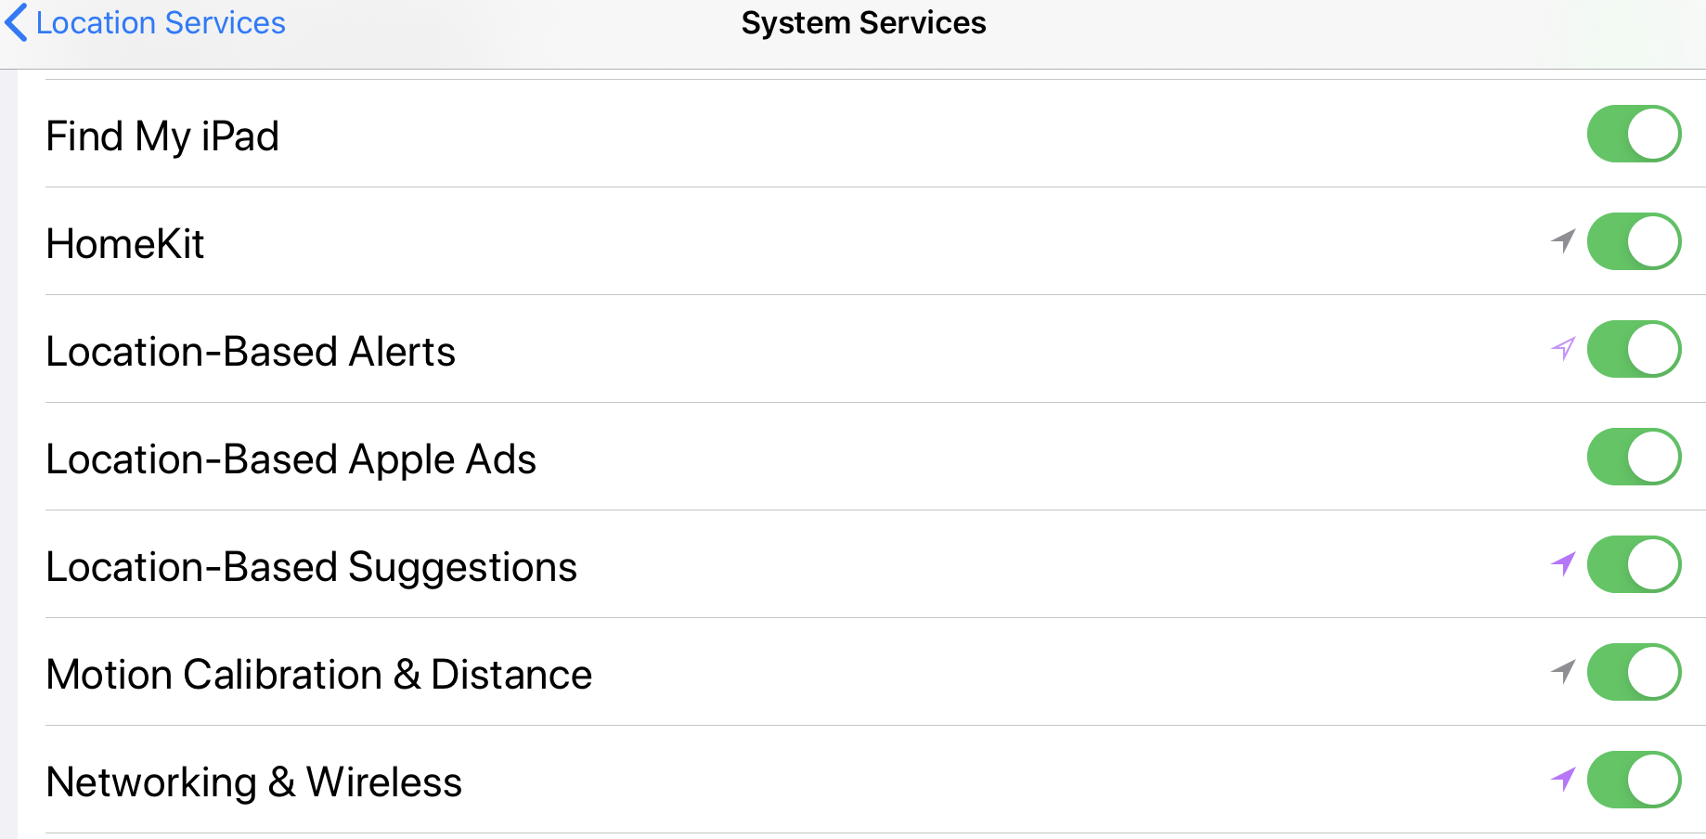Click hollow purple arrow beside Location-Based Alerts

pyautogui.click(x=1563, y=349)
